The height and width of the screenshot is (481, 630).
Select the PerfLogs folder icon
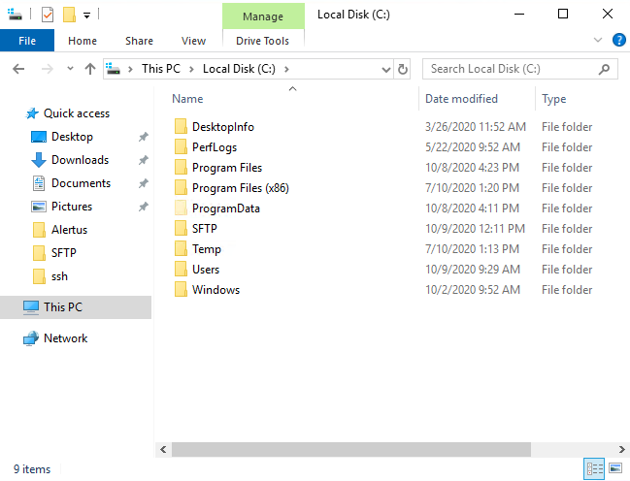coord(181,147)
